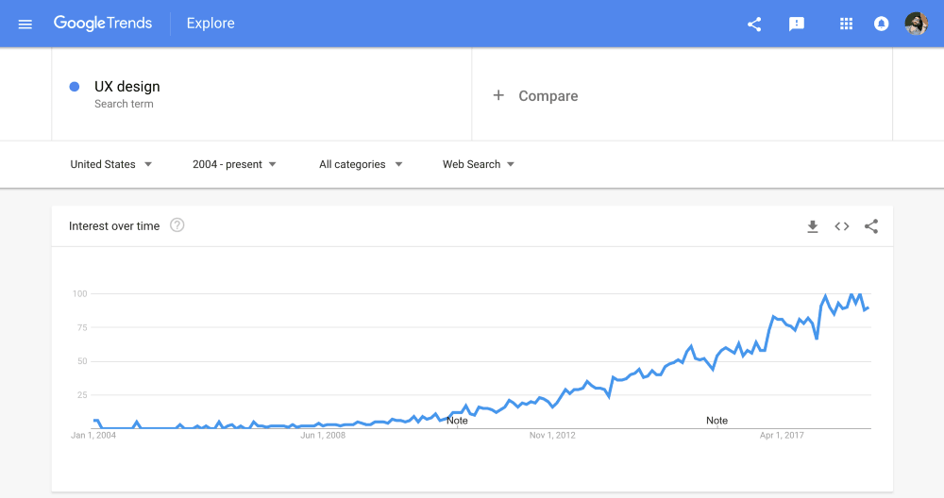The width and height of the screenshot is (944, 498).
Task: Open notifications bell icon
Action: (x=881, y=25)
